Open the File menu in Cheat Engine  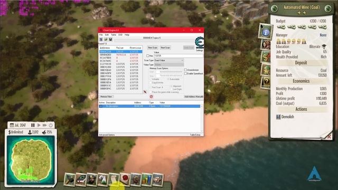pos(101,35)
